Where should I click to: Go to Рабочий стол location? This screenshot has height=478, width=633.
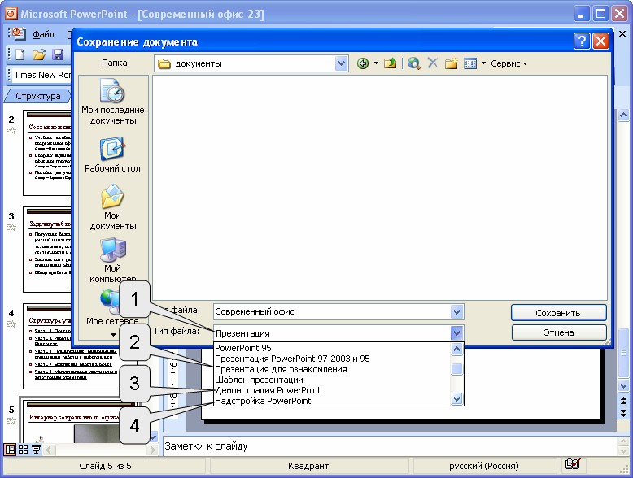112,155
